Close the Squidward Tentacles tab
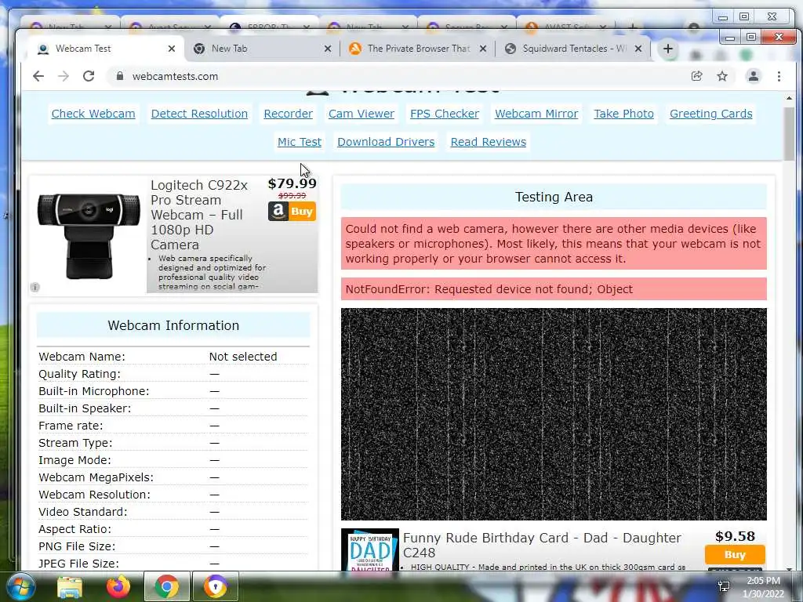This screenshot has height=602, width=803. (638, 49)
